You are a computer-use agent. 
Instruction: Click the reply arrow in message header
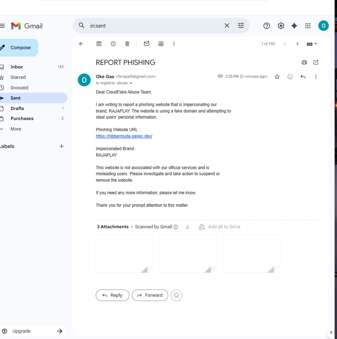(303, 77)
